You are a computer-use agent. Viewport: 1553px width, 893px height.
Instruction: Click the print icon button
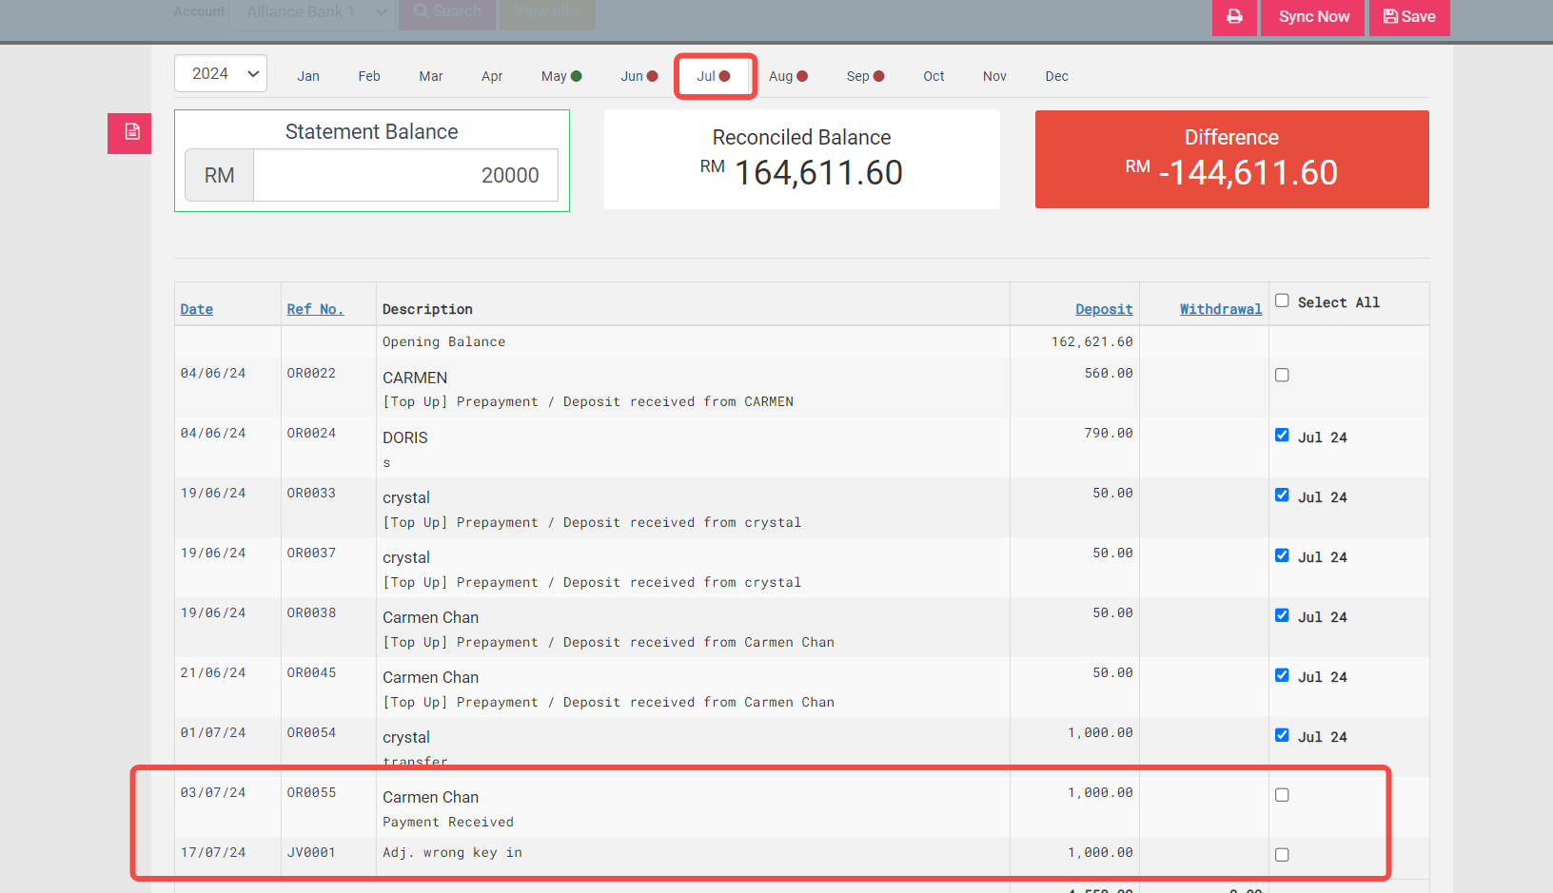click(x=1234, y=16)
